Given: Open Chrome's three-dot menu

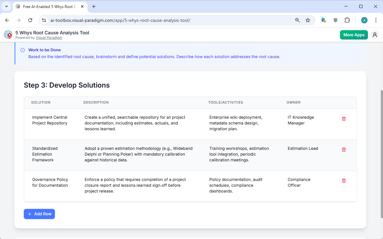Looking at the screenshot, I should (x=376, y=20).
